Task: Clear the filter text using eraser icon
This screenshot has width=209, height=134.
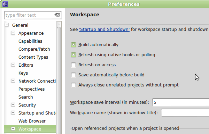Action: (57, 15)
